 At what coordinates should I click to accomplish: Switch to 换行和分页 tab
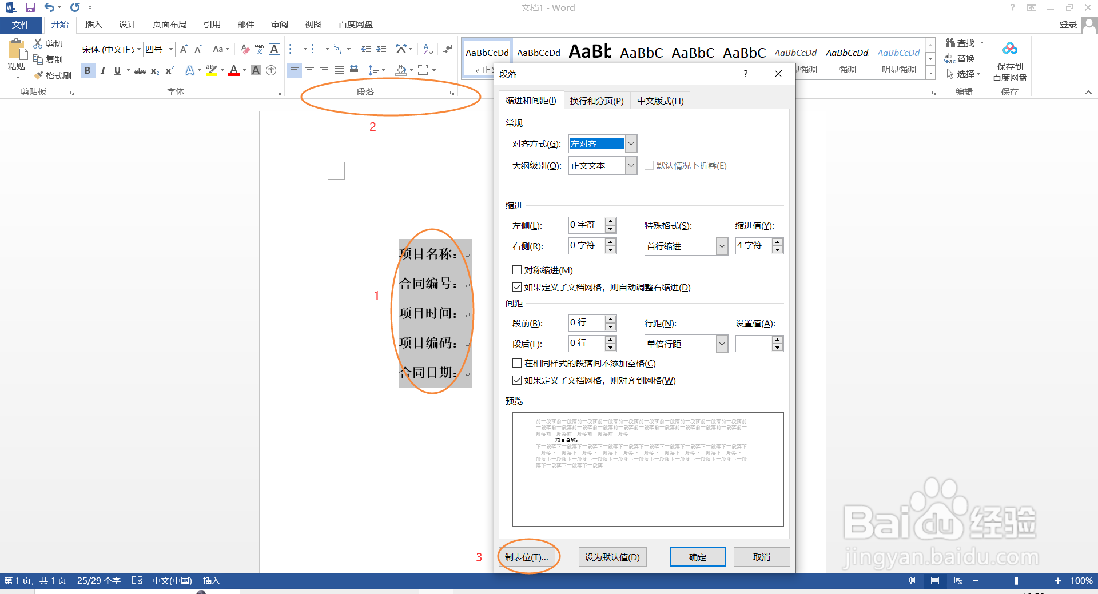click(596, 101)
